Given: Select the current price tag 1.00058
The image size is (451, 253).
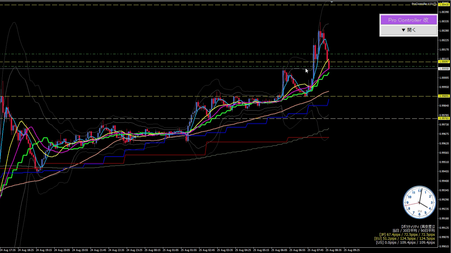Looking at the screenshot, I should click(x=444, y=69).
